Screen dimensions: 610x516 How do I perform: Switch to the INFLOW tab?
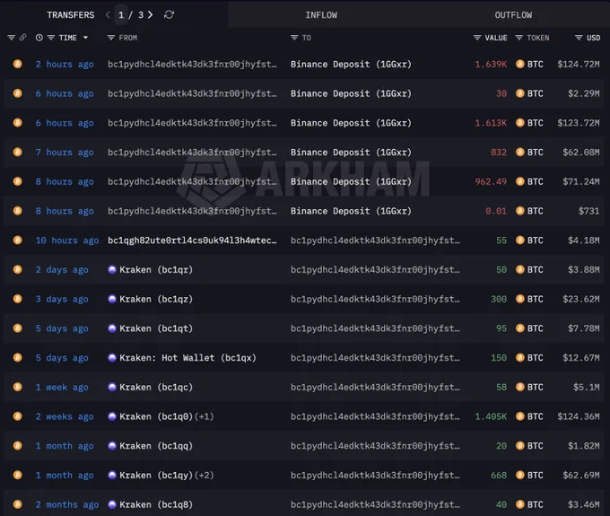click(321, 15)
